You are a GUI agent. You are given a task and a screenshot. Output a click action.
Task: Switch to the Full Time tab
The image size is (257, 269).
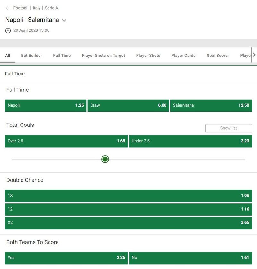62,56
